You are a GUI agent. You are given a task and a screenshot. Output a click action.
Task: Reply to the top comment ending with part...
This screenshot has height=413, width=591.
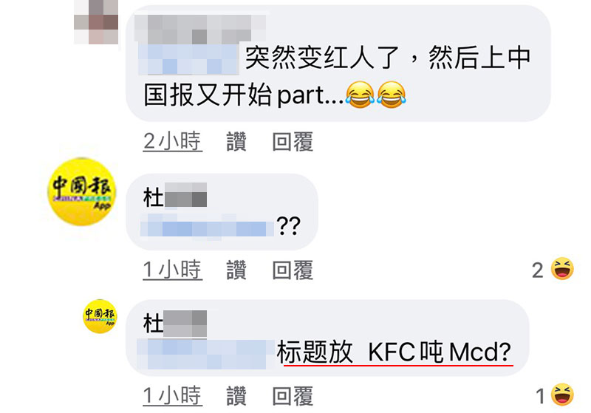(x=293, y=142)
